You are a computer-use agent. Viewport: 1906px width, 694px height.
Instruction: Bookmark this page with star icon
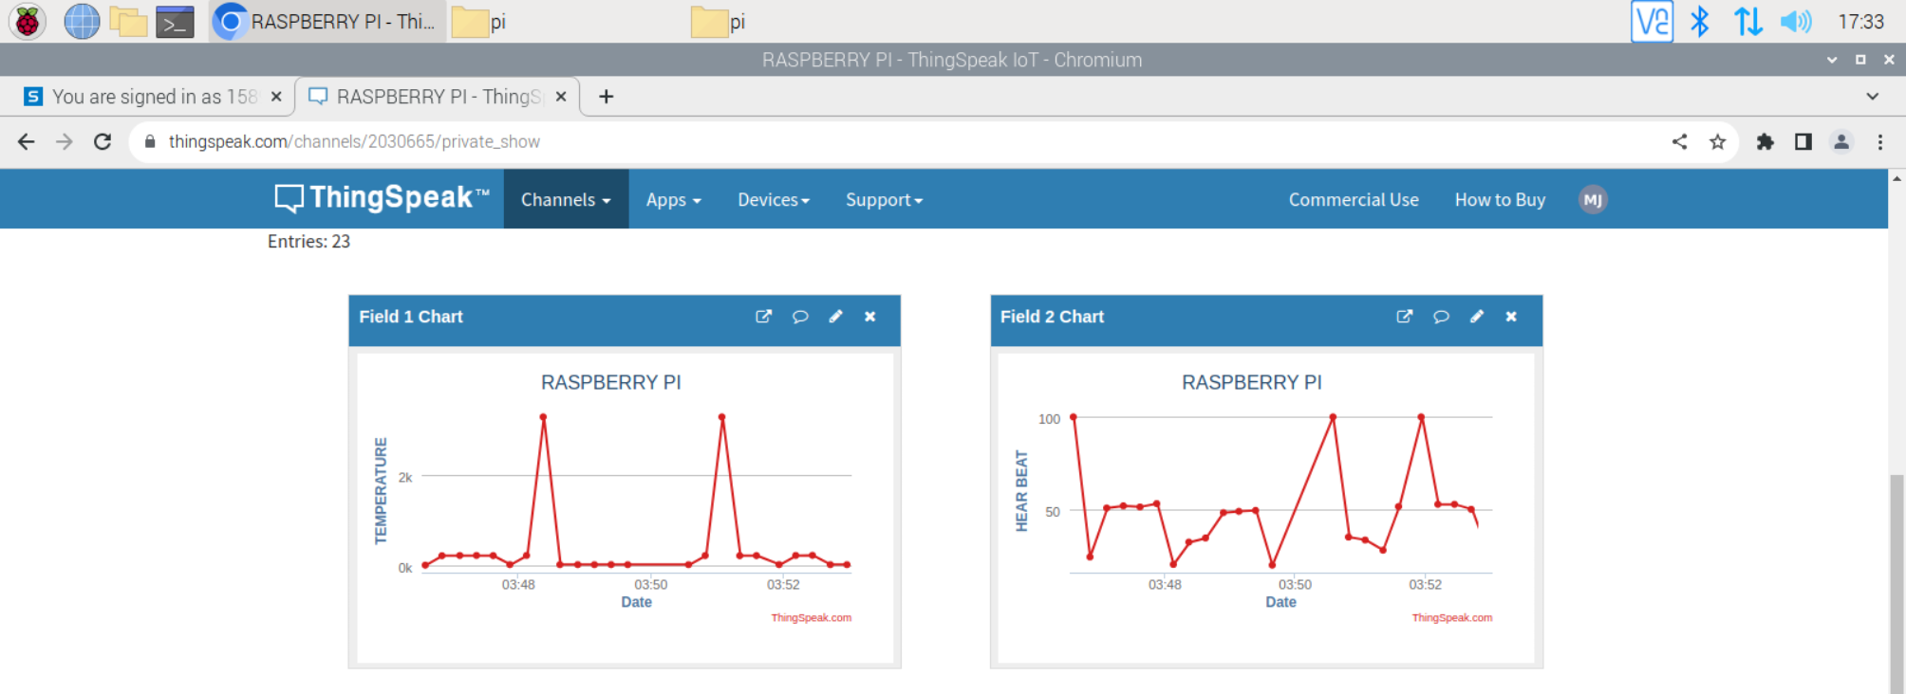tap(1717, 142)
